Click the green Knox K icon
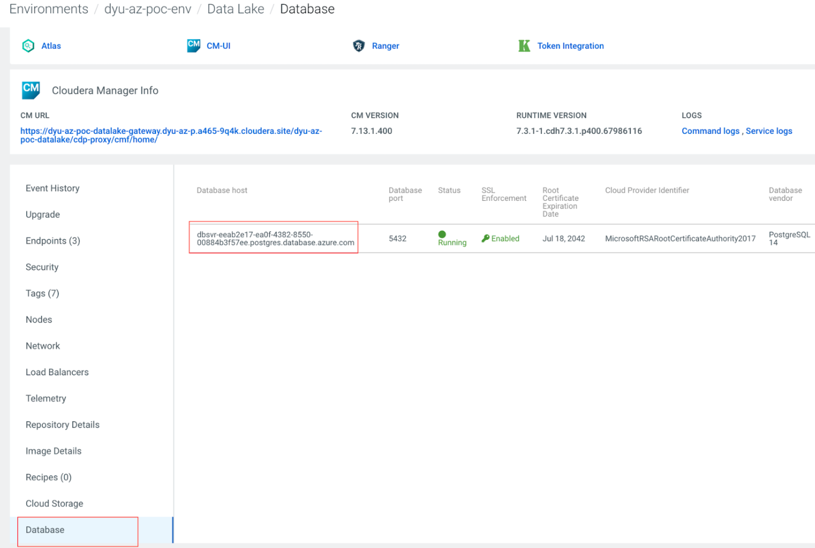 pyautogui.click(x=524, y=45)
